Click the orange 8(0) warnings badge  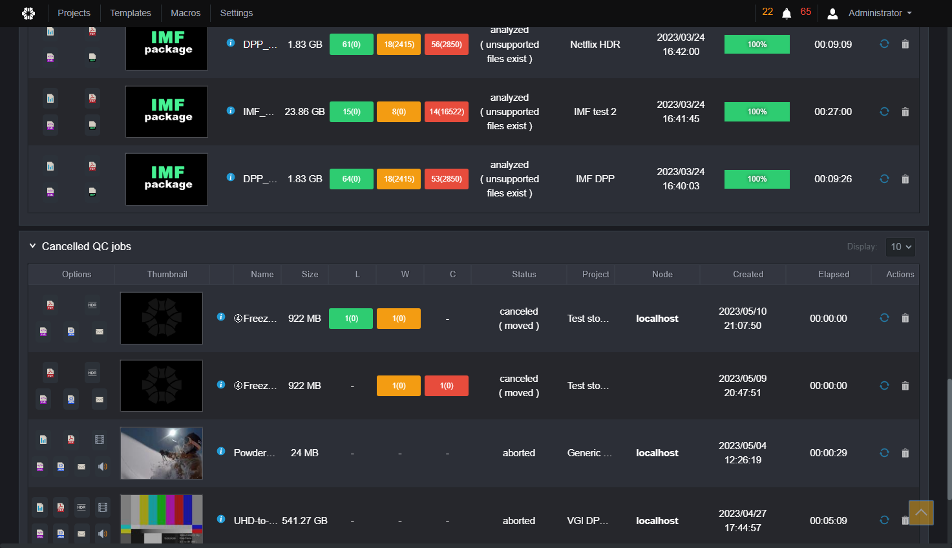coord(399,112)
